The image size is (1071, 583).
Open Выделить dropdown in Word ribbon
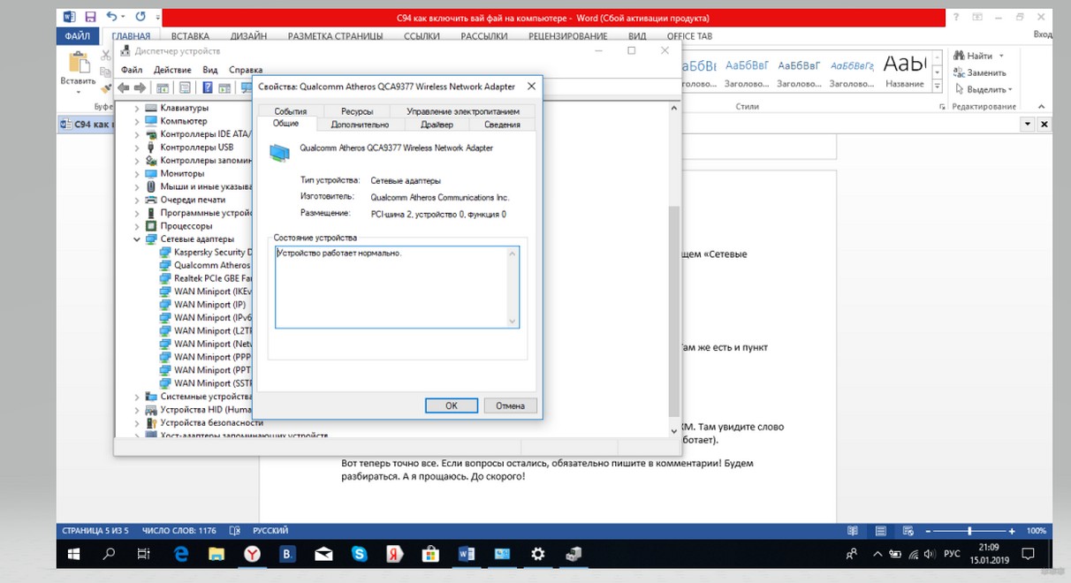point(984,89)
